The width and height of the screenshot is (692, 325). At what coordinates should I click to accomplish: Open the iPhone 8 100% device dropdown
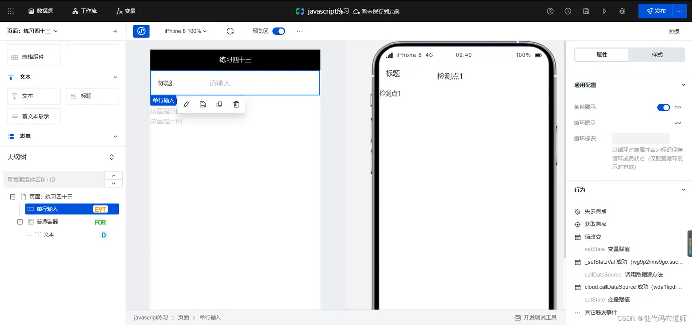click(x=185, y=31)
